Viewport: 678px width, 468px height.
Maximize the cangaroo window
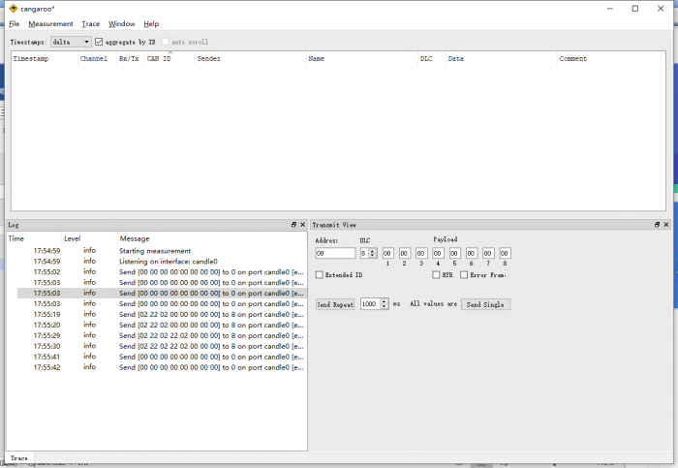pyautogui.click(x=635, y=9)
